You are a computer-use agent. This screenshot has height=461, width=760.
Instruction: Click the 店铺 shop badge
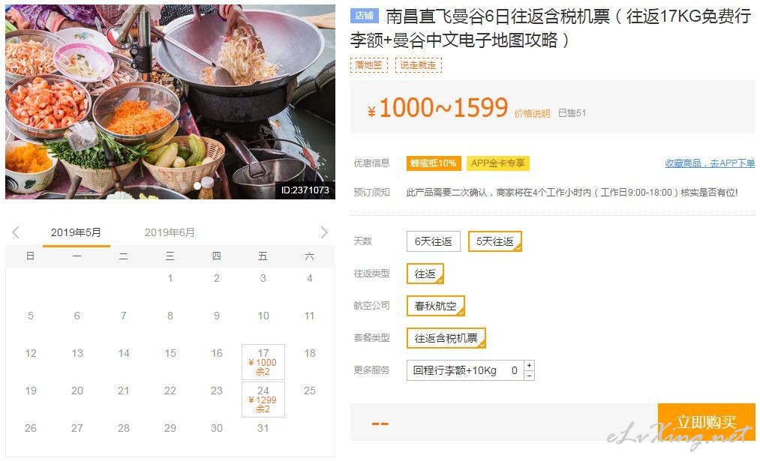(x=365, y=16)
